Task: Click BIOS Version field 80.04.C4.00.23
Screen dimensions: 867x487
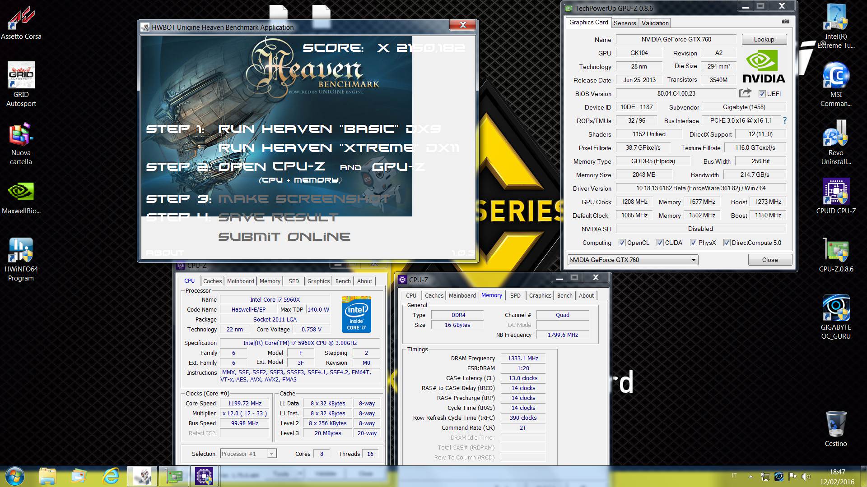Action: coord(676,93)
